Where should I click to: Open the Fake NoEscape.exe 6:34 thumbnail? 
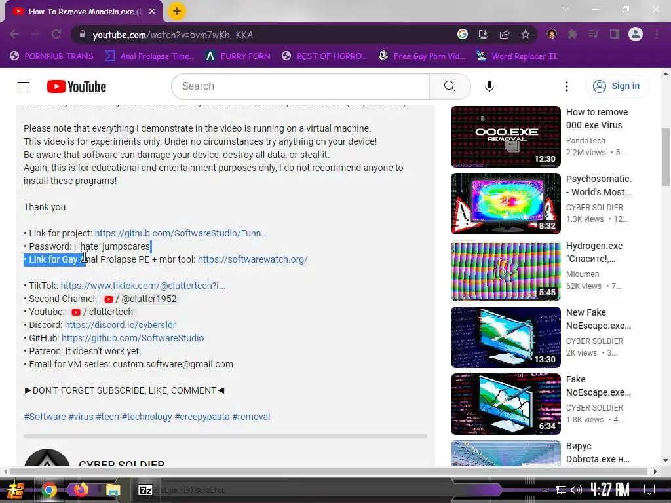click(505, 403)
